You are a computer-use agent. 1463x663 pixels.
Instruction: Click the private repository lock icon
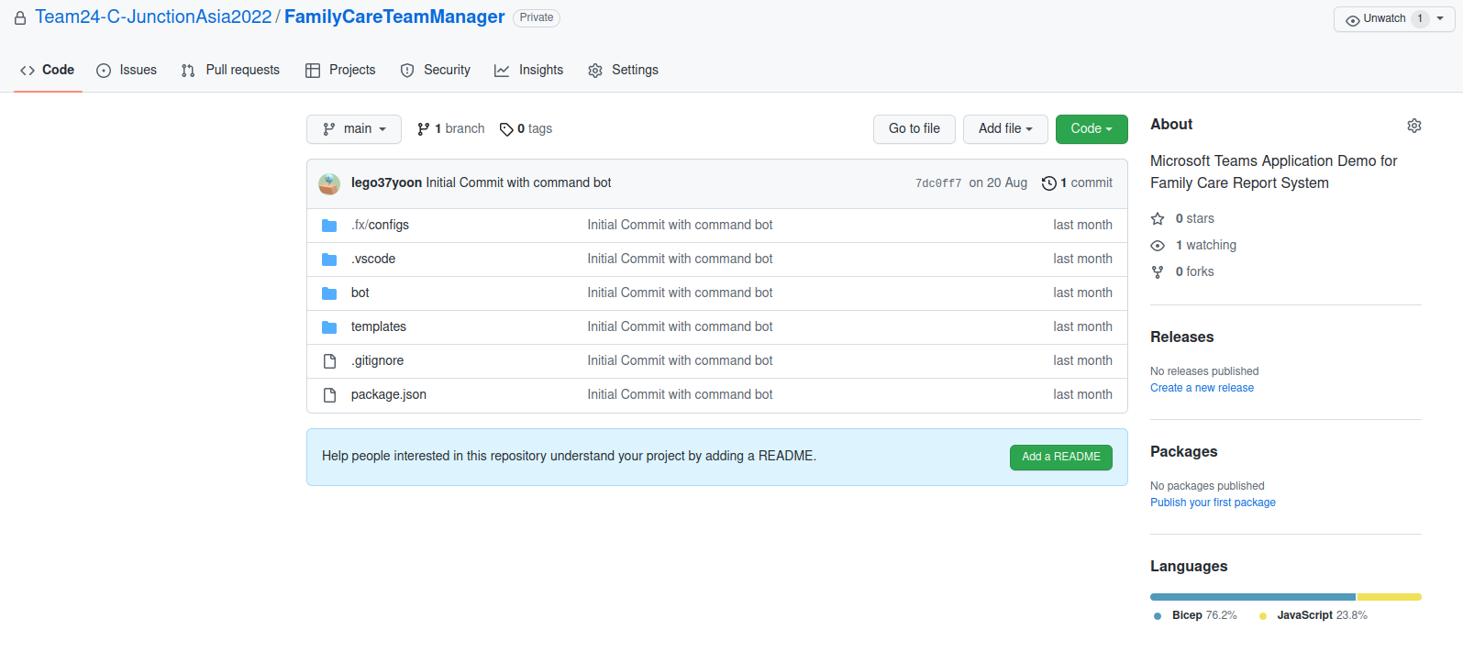click(20, 18)
